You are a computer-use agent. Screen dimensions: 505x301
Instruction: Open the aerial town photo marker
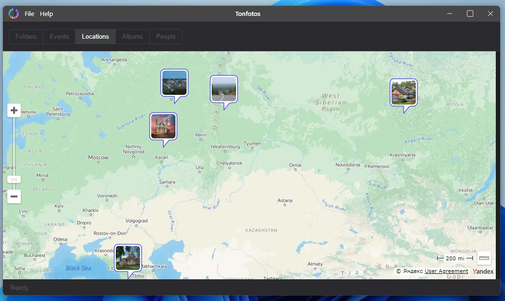174,83
